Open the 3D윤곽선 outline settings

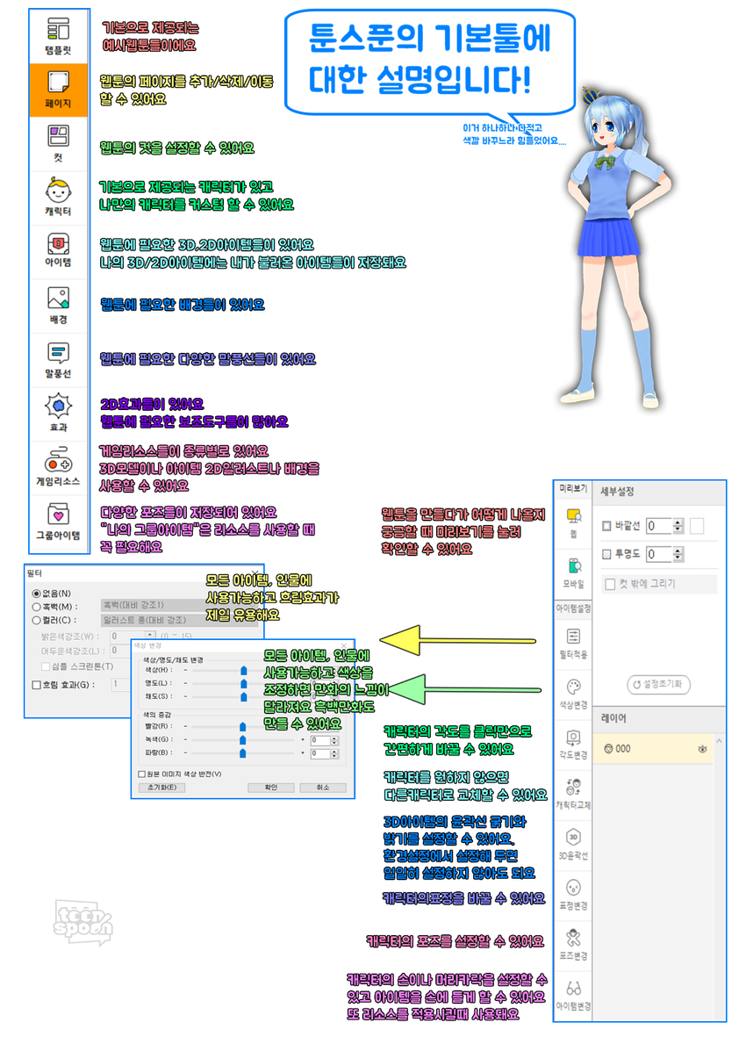pos(574,845)
